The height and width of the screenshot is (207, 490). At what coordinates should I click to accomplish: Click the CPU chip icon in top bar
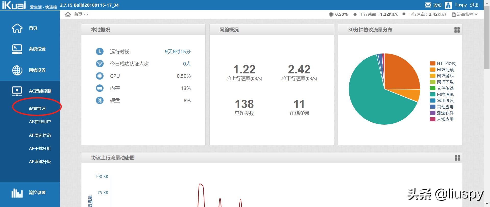pos(331,14)
